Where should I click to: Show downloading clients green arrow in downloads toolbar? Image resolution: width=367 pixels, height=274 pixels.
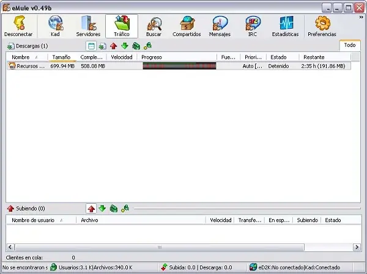coord(125,46)
